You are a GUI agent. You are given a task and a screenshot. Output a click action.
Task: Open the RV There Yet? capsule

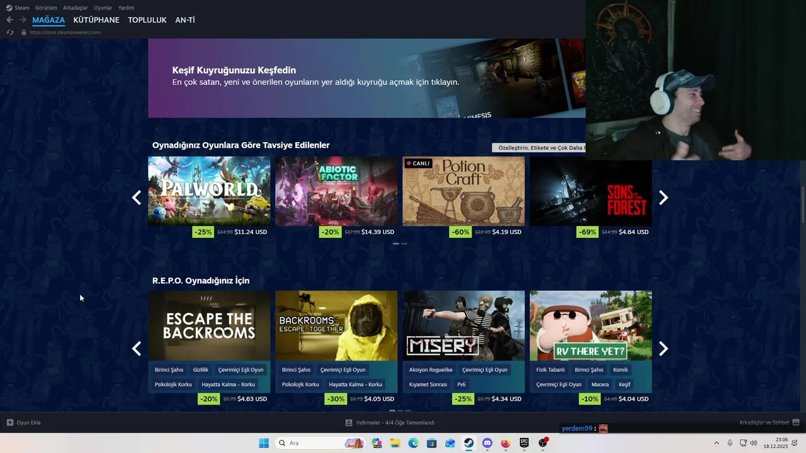click(591, 325)
